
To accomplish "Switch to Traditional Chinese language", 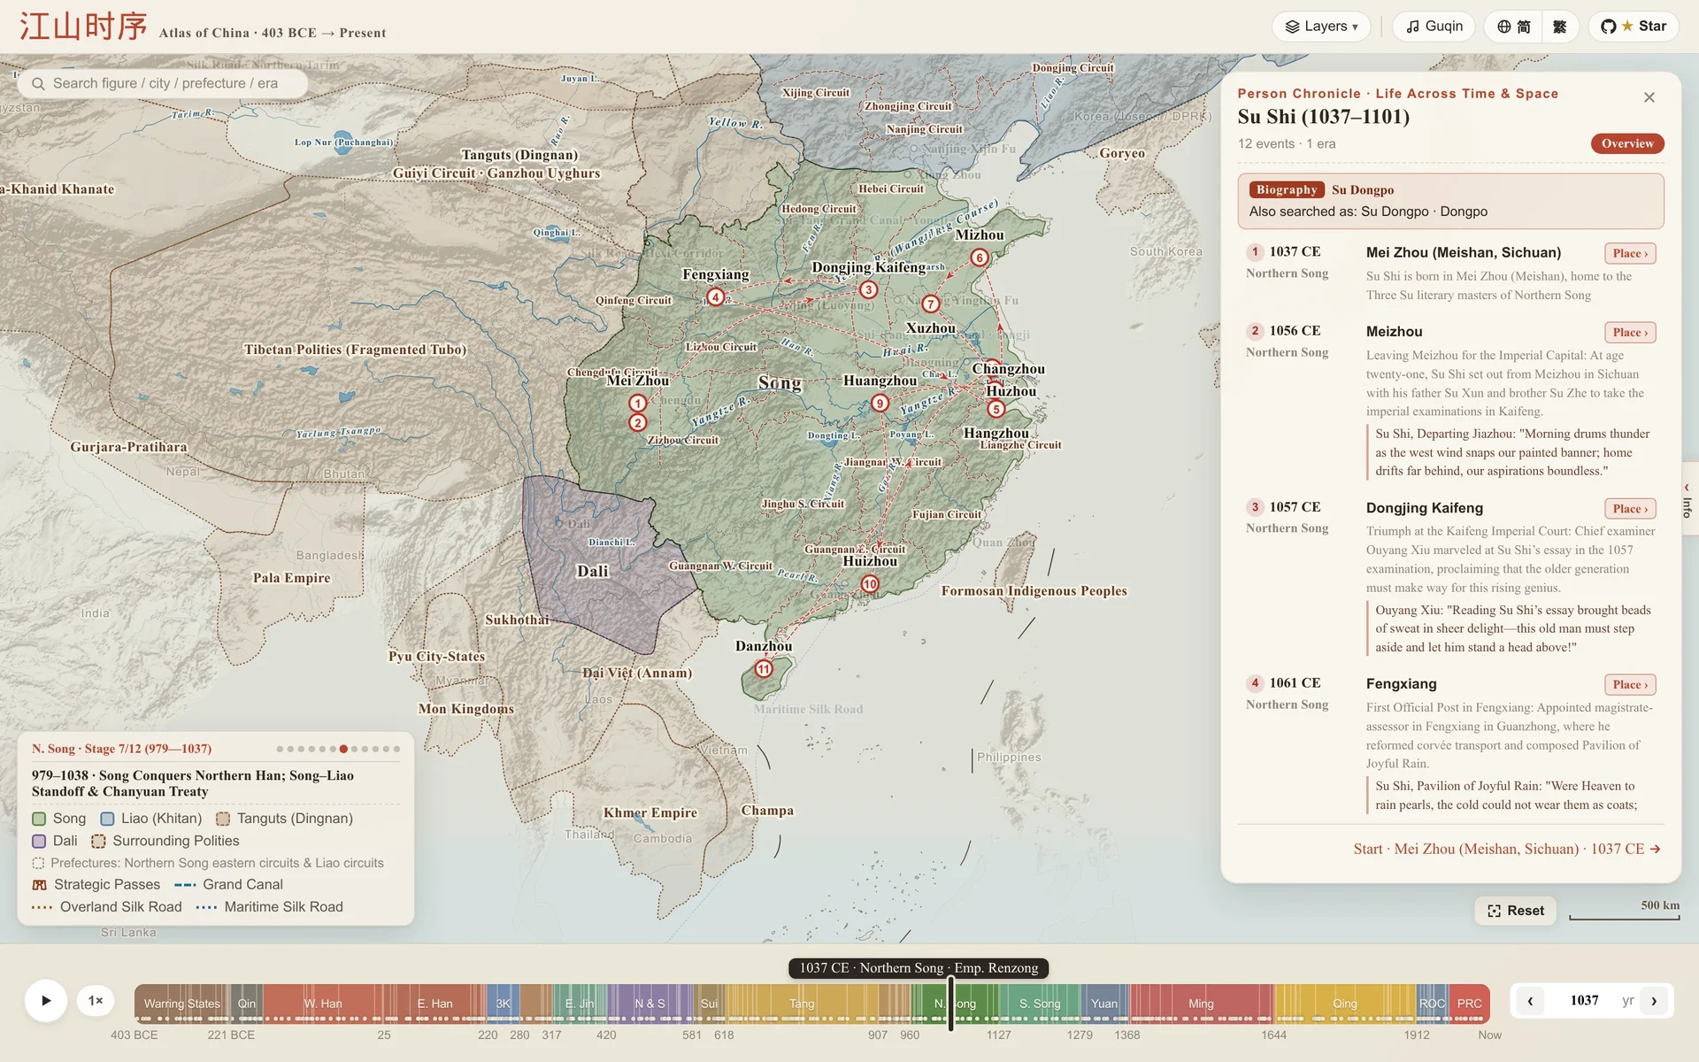I will pyautogui.click(x=1560, y=27).
